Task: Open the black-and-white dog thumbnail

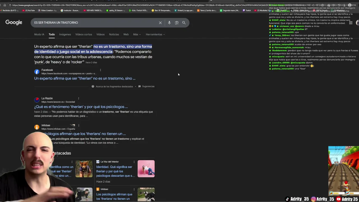Action: (x=146, y=194)
